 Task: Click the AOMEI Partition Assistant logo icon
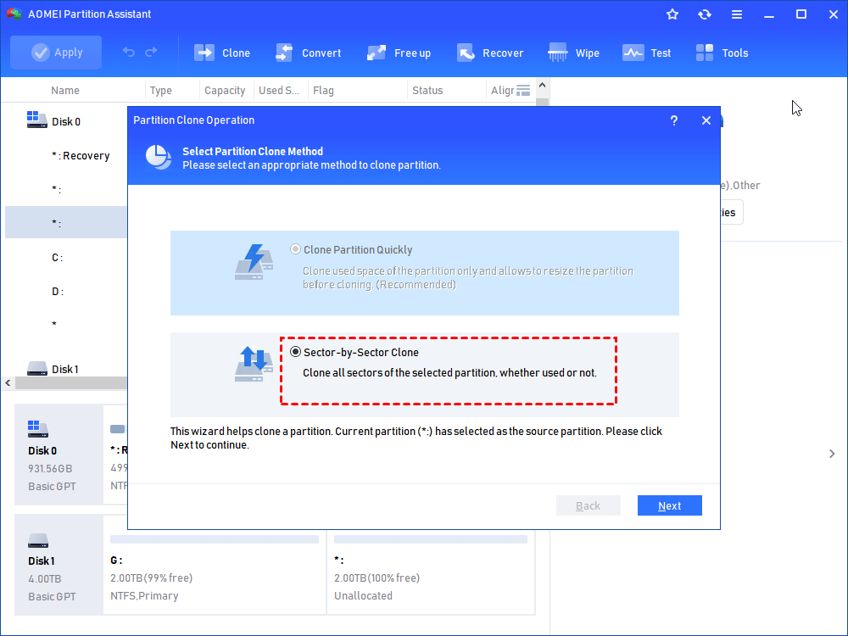[14, 14]
